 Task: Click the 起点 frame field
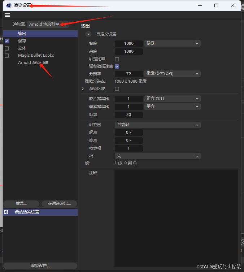[129, 132]
